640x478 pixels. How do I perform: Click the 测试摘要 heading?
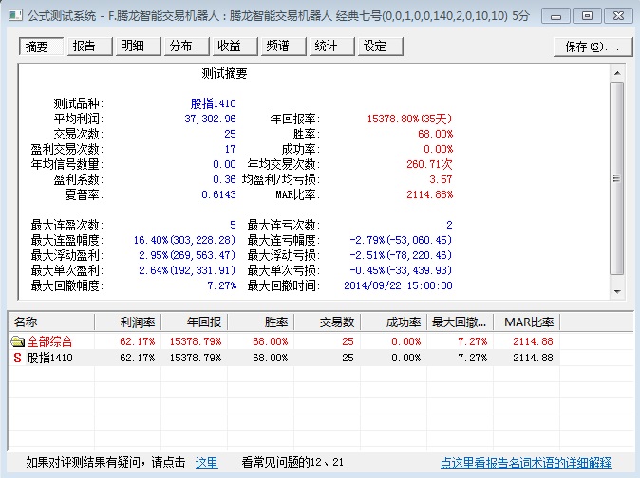(x=224, y=73)
